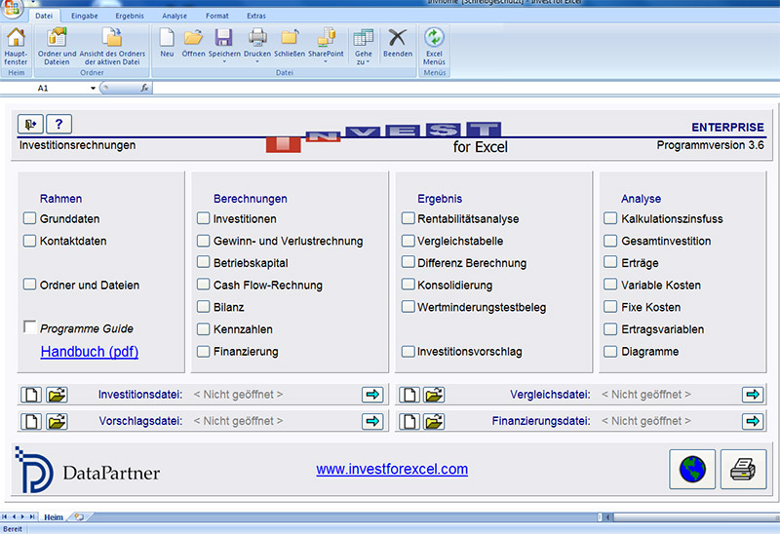Enable the Rentabilitätsanalyse checkbox

(x=409, y=218)
